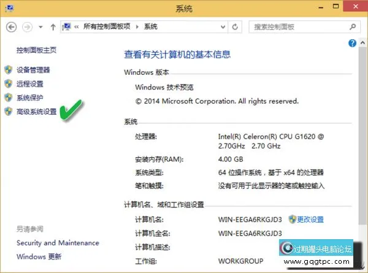Viewport: 368px width, 273px height.
Task: Go up one level with the up arrow
Action: [53, 27]
